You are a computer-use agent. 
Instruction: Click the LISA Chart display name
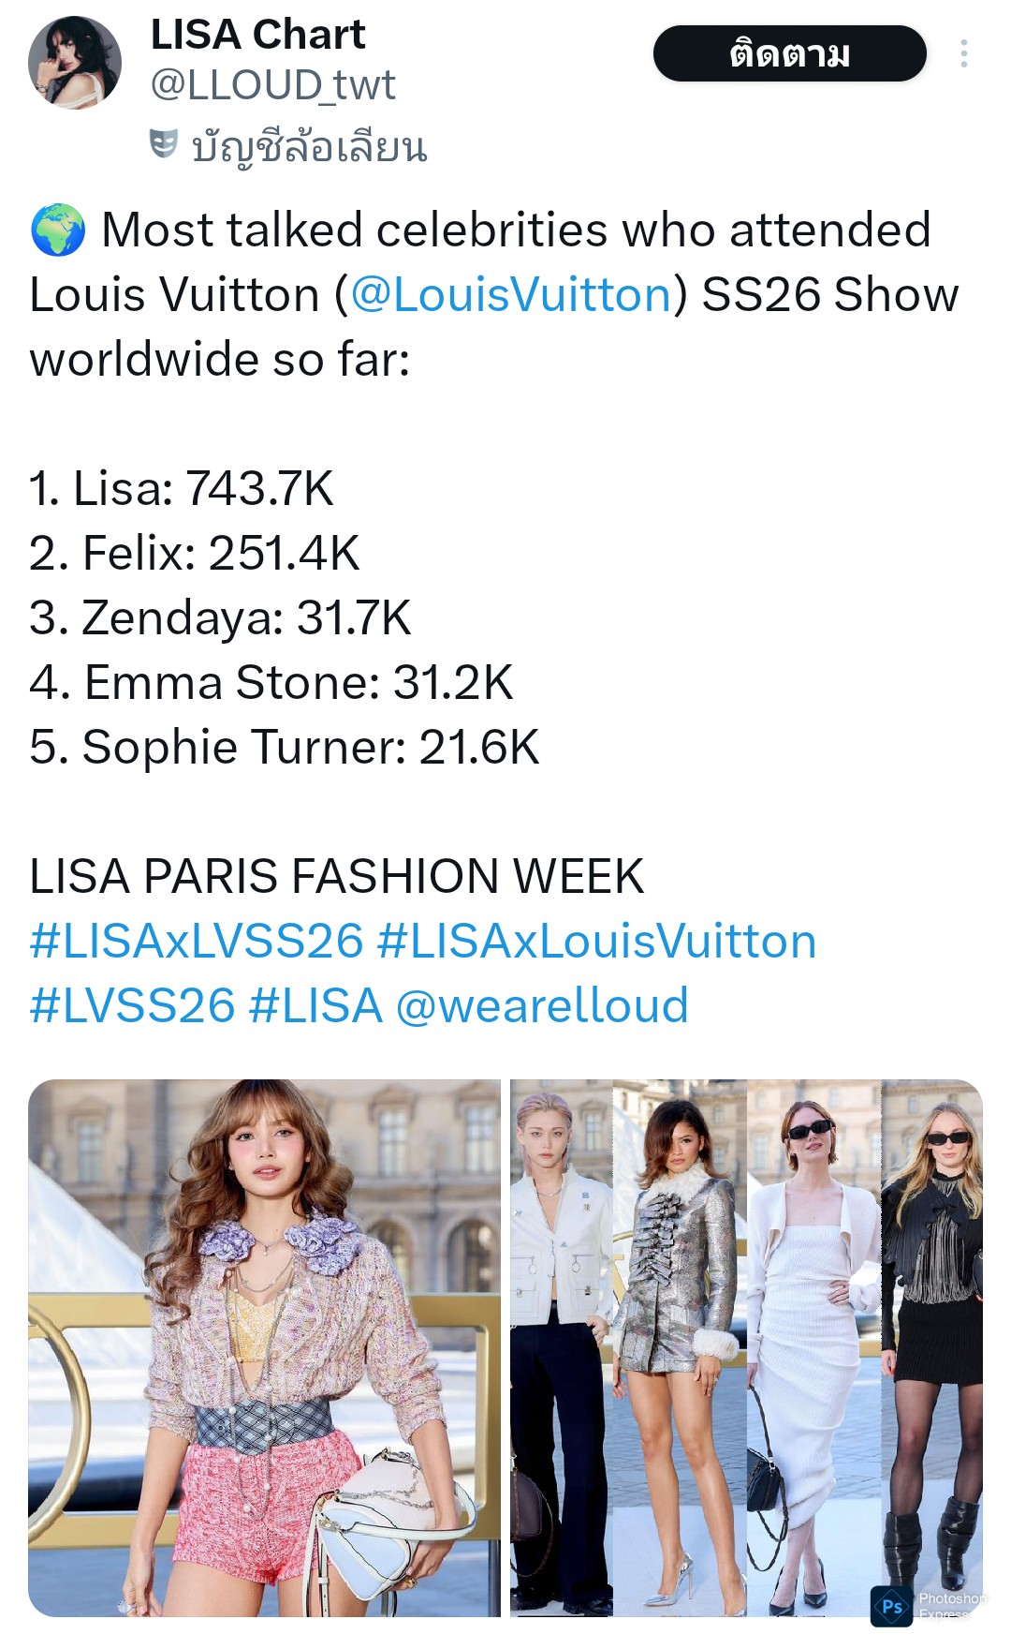(257, 36)
